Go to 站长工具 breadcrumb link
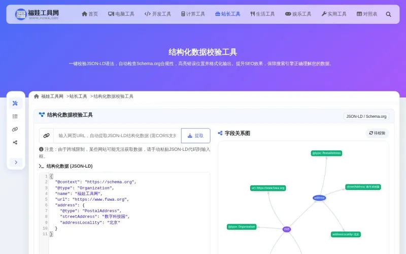Viewport: 406px width, 254px height. point(78,97)
